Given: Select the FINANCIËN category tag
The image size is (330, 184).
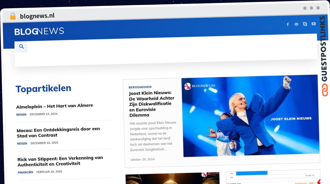Looking at the screenshot, I should [25, 172].
